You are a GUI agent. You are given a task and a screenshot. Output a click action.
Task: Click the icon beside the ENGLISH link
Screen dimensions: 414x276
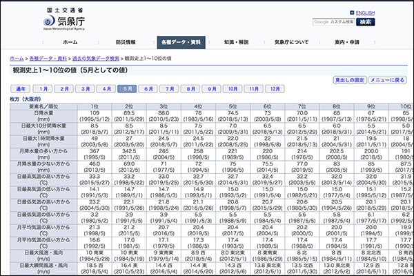point(352,12)
